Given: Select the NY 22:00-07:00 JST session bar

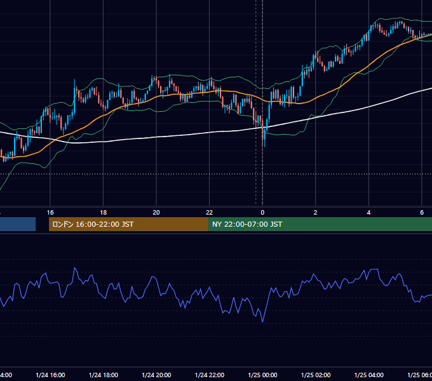Looking at the screenshot, I should point(320,224).
